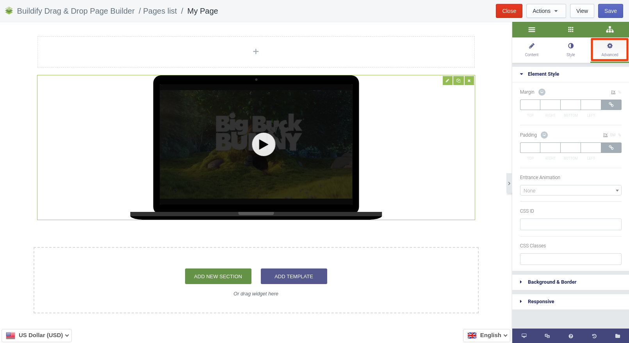Click the View button
Image resolution: width=629 pixels, height=343 pixels.
[582, 11]
